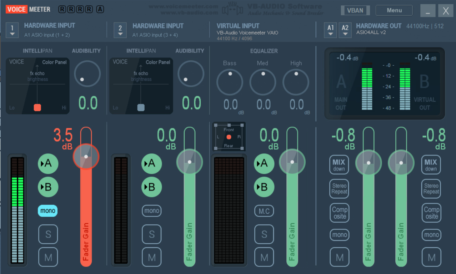Toggle bus A routing on Virtual Input

264,164
